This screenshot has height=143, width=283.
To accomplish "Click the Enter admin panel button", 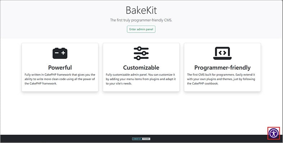I will pyautogui.click(x=141, y=29).
